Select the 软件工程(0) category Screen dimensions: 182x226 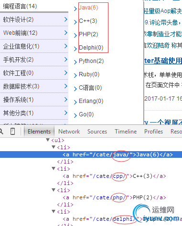click(18, 73)
